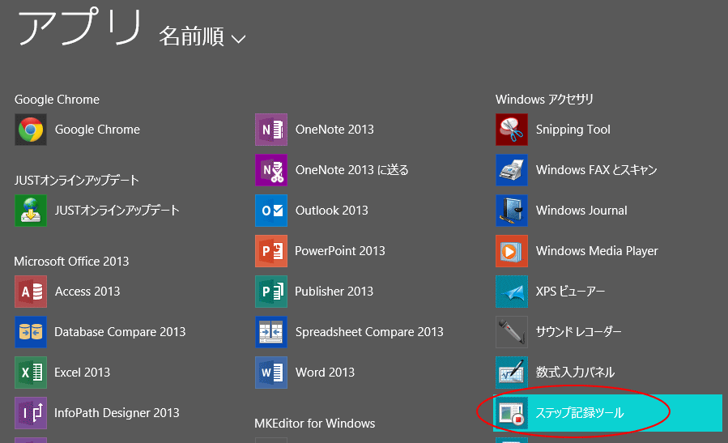Select the OneNote 2013 label
The image size is (728, 443).
[334, 130]
